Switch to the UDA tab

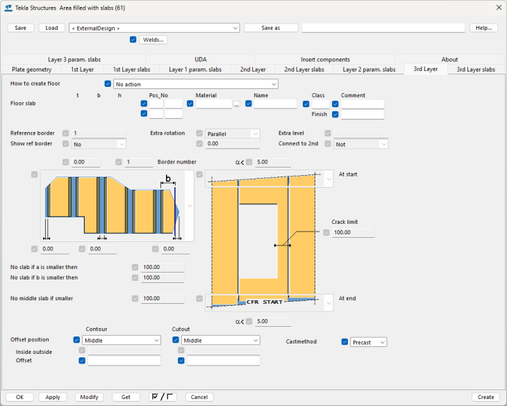(x=201, y=60)
